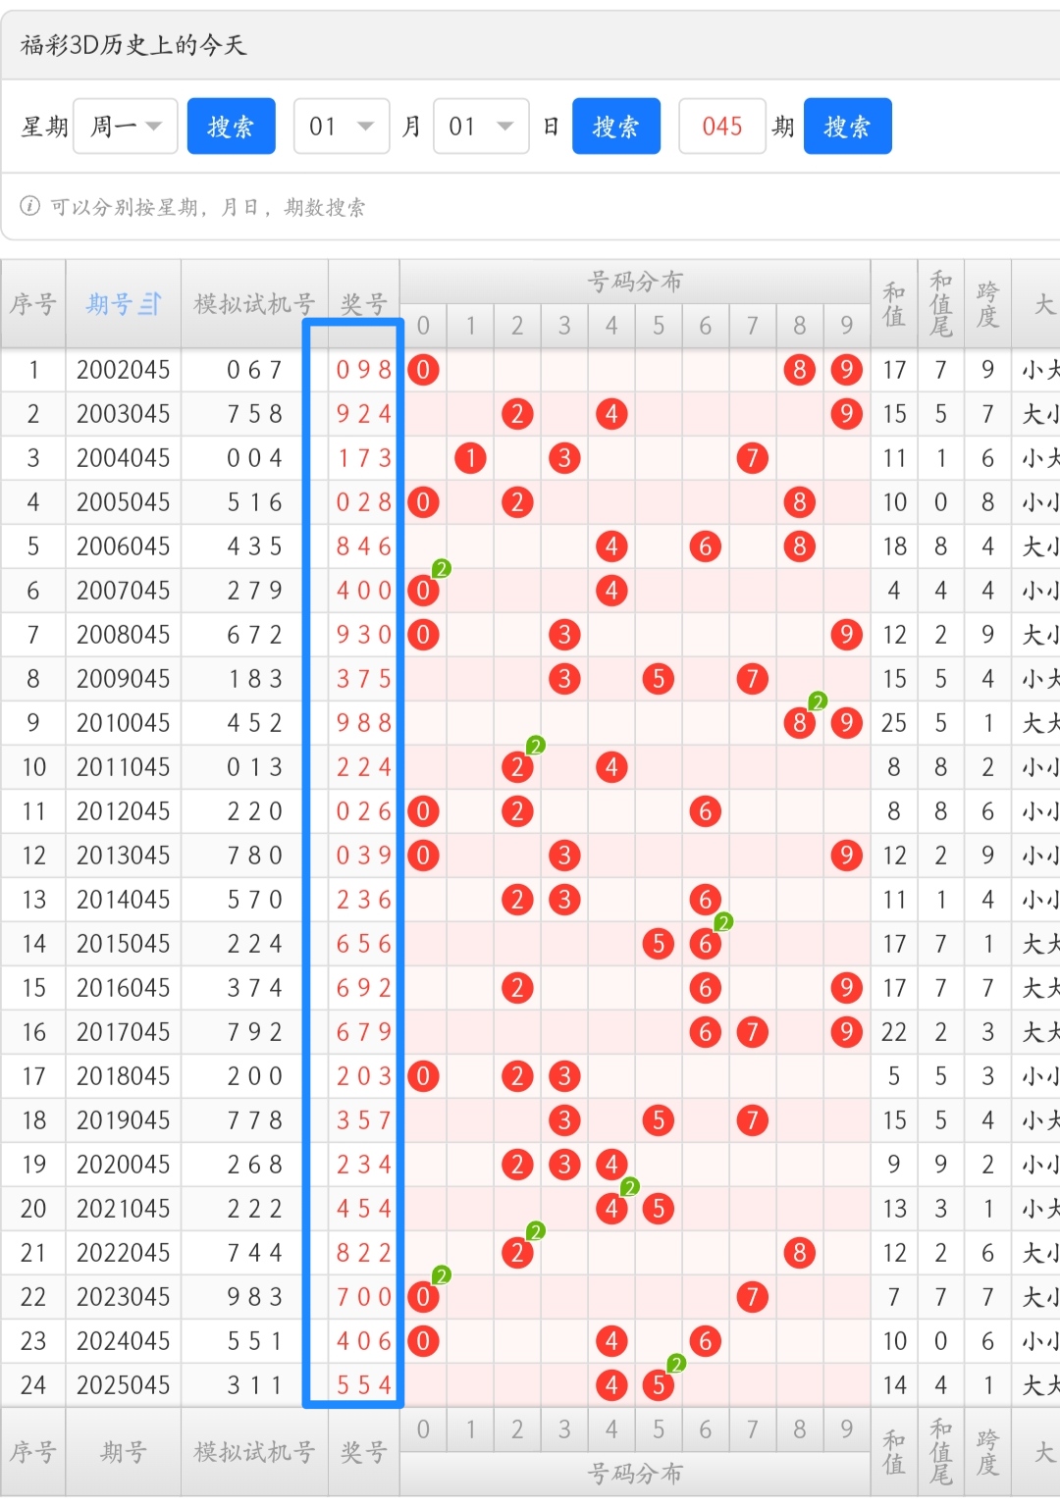The image size is (1060, 1507).
Task: Click prize number 988 in row 9
Action: [364, 723]
